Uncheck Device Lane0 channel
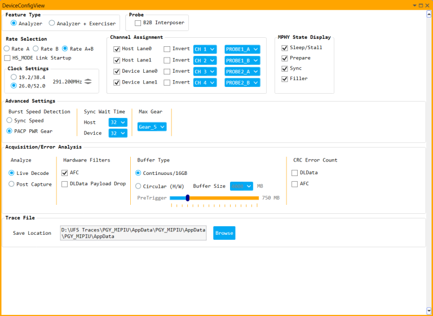Screen dimensions: 433x316 pos(117,71)
